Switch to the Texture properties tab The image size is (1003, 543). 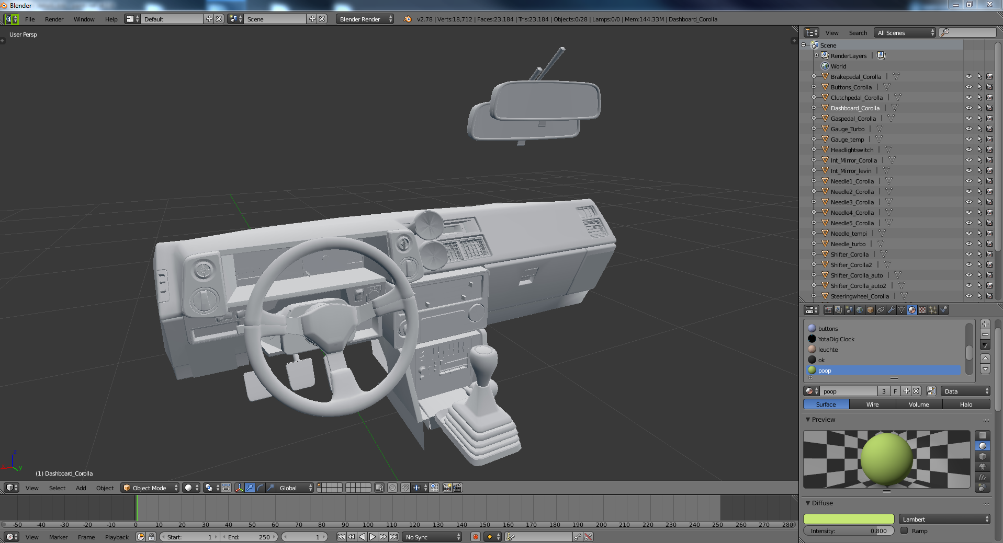click(922, 310)
